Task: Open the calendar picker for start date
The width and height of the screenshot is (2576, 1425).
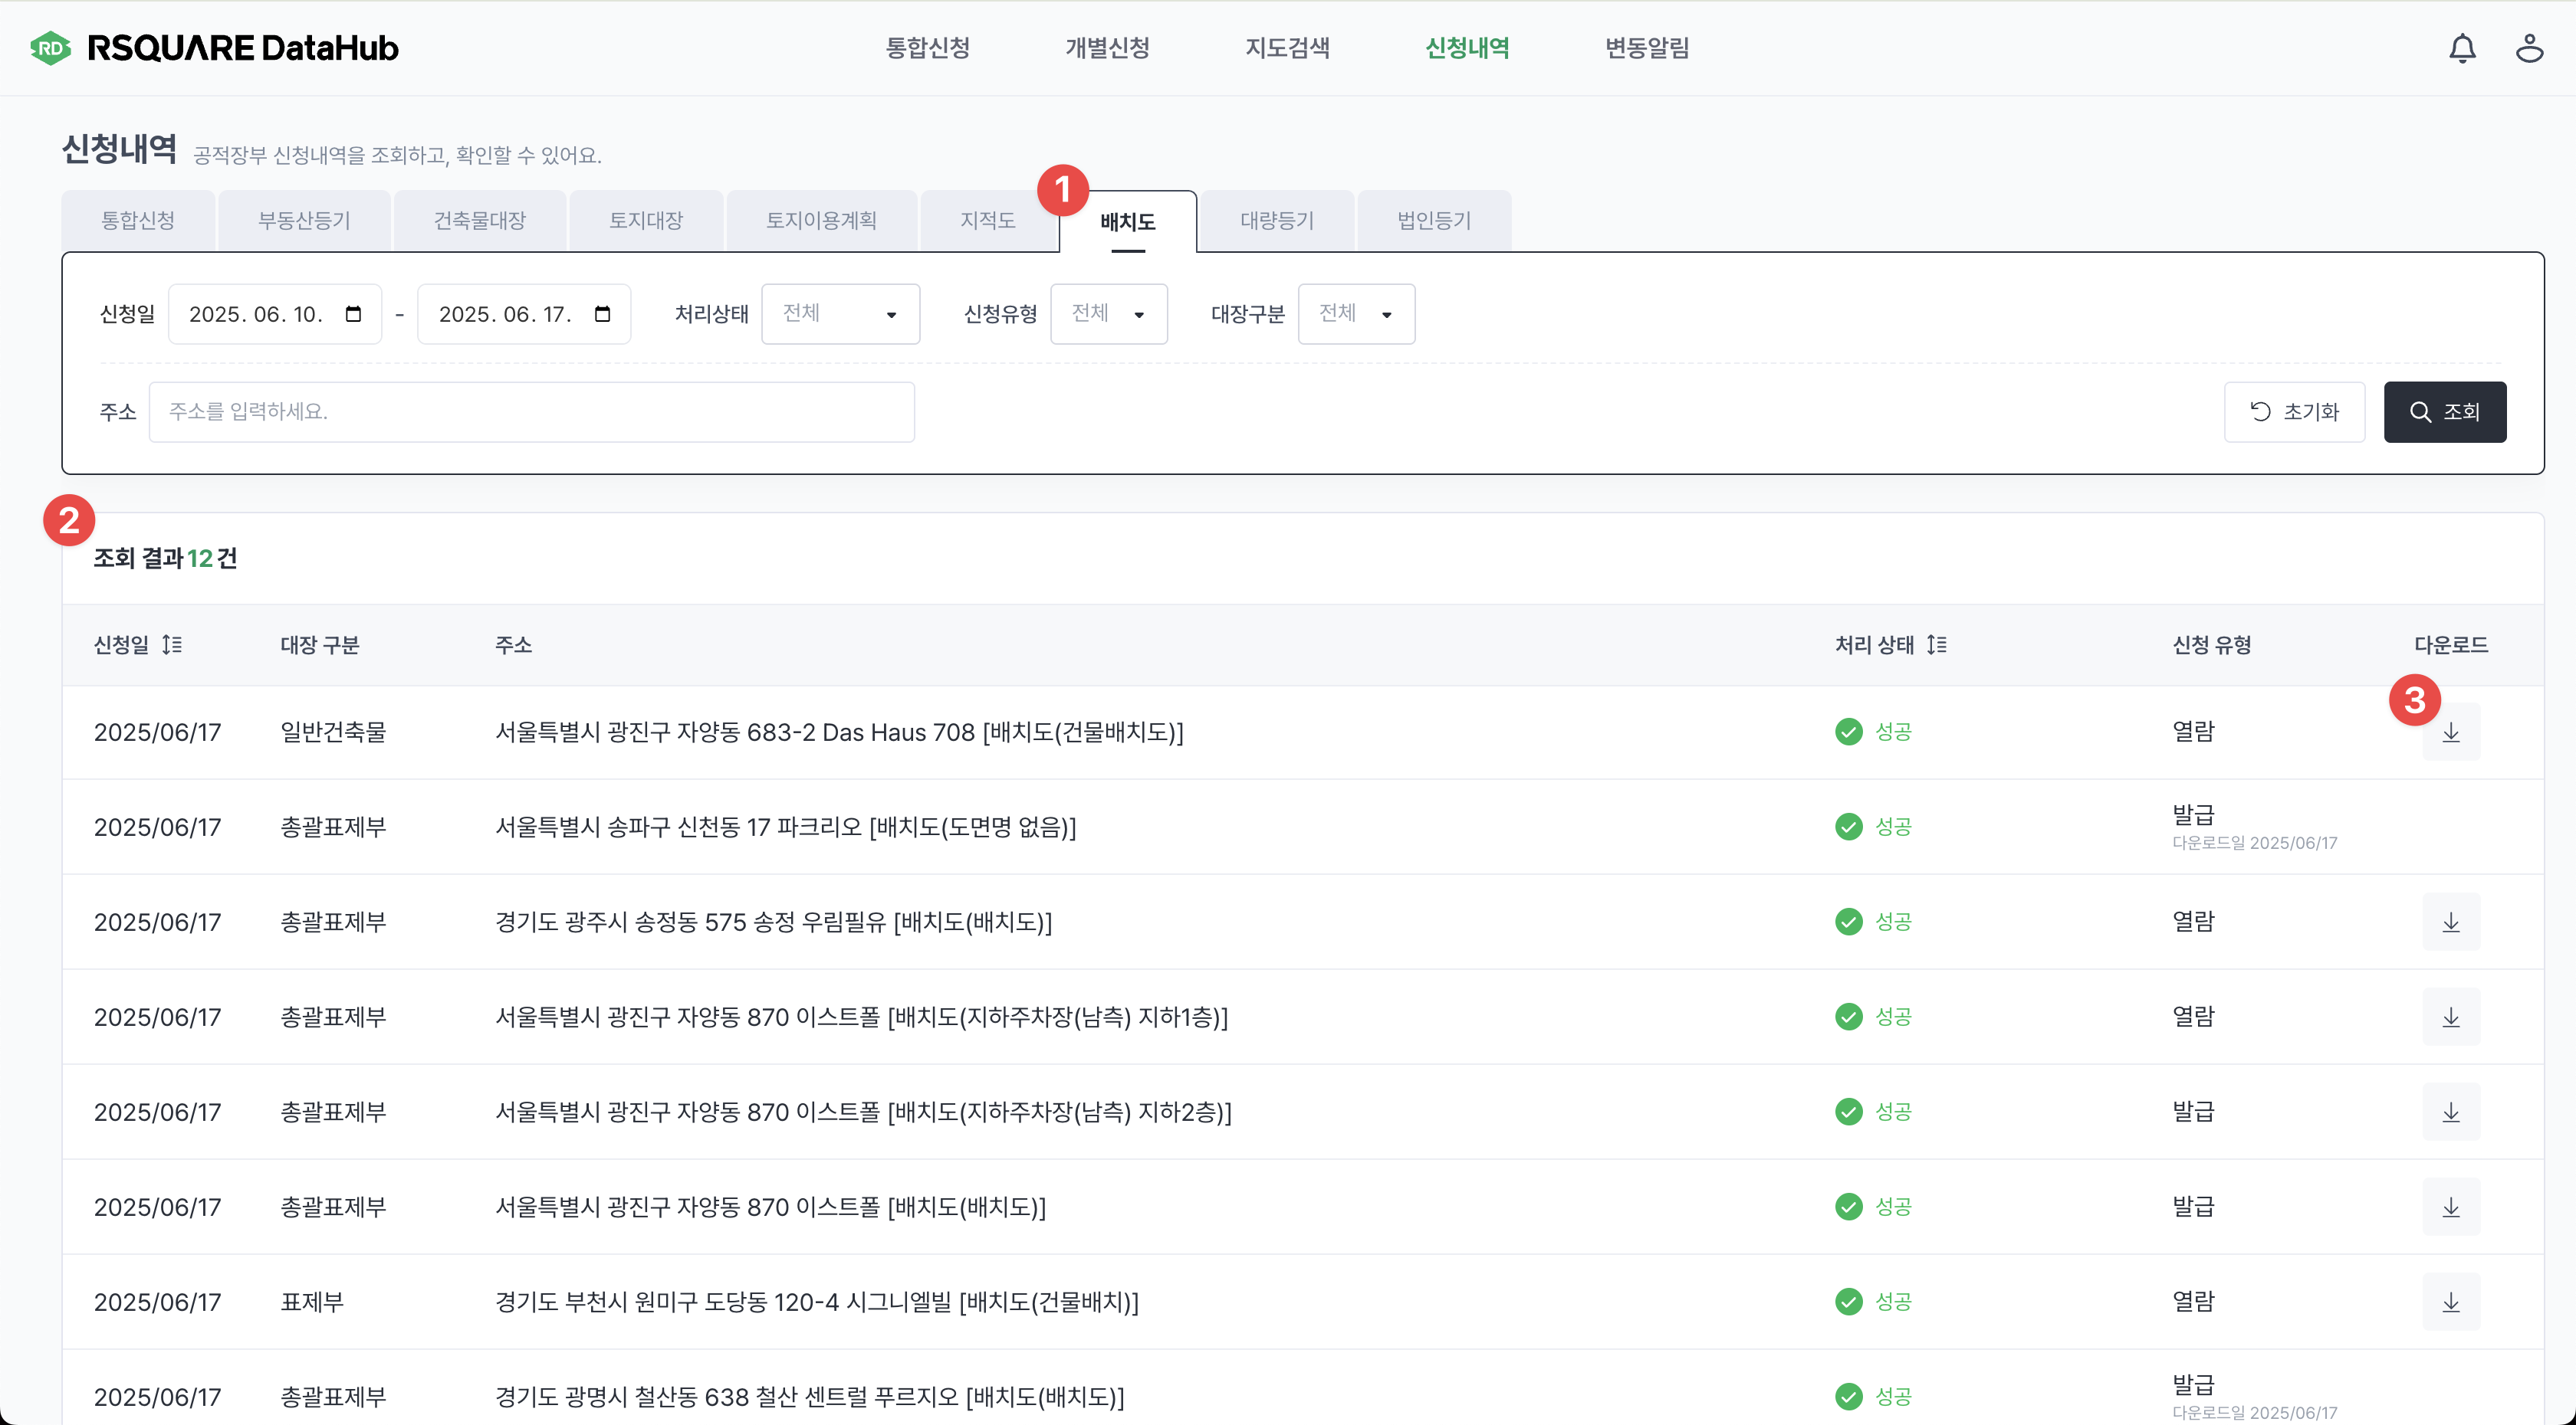Action: coord(353,314)
